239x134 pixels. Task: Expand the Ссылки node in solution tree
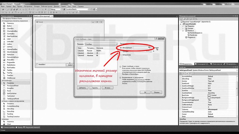tap(183, 28)
